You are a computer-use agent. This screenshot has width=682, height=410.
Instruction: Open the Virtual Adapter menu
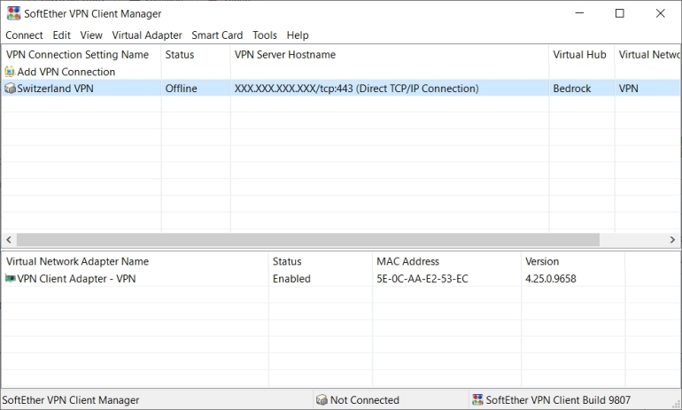tap(147, 35)
